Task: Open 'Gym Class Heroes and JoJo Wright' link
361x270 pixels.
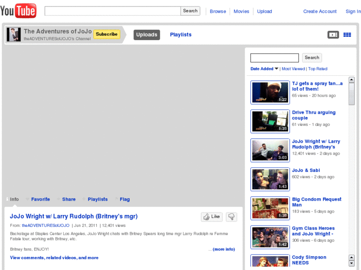Action: pos(313,231)
